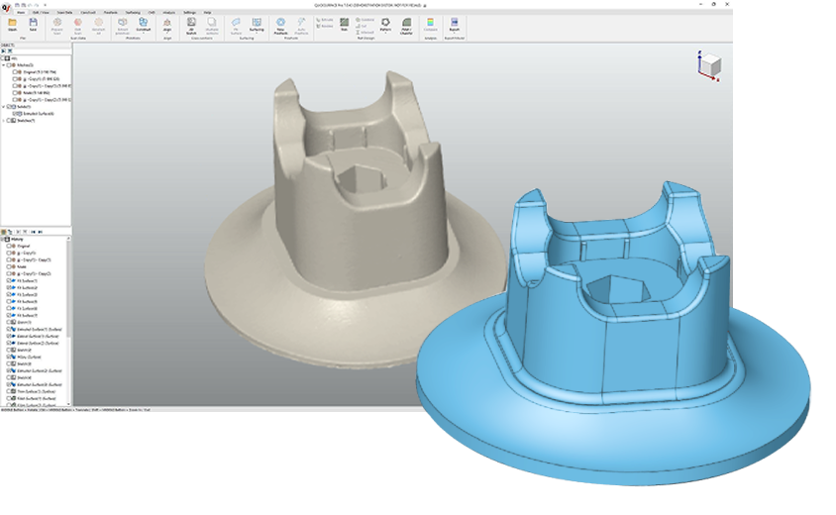836x515 pixels.
Task: Collapse the Meshes tree node
Action: [x=4, y=65]
